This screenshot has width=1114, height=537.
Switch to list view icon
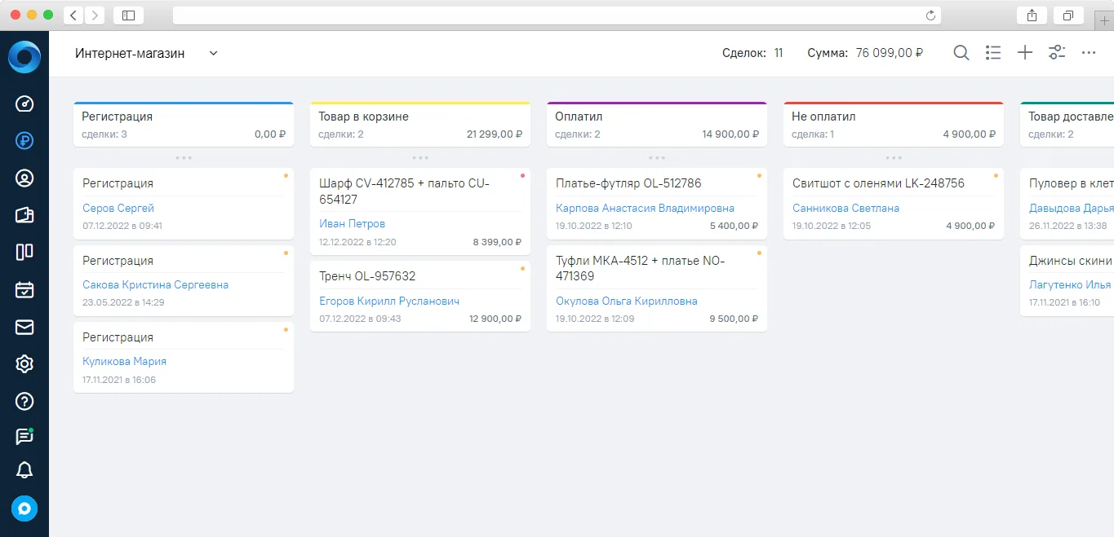[x=993, y=53]
